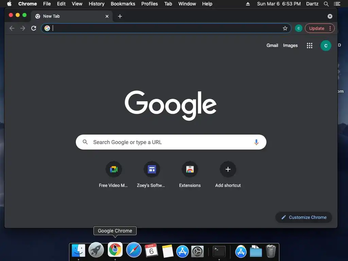This screenshot has width=348, height=261.
Task: Open System Preferences from the Dock
Action: pos(197,251)
